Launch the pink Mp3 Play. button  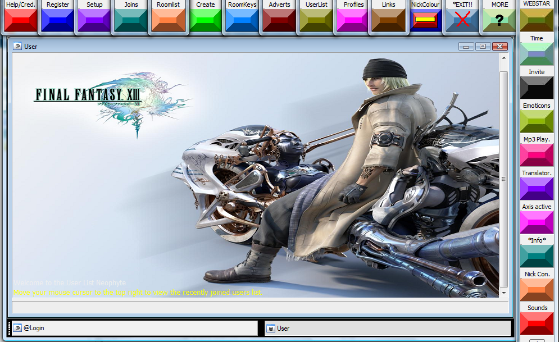pyautogui.click(x=537, y=154)
